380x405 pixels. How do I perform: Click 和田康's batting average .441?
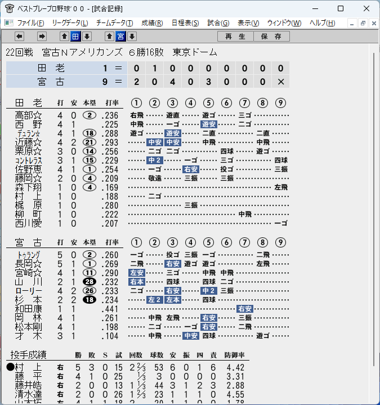point(110,309)
